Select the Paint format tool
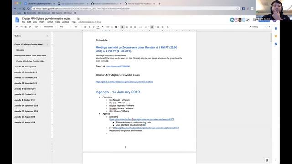Screen dimensions: 292x164 (x=30, y=27)
